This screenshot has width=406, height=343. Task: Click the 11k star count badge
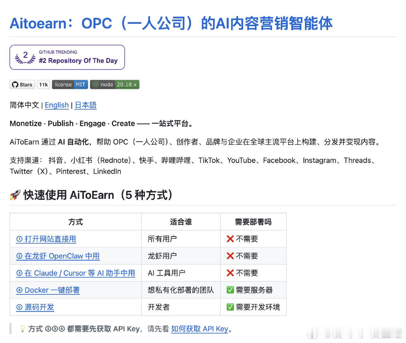pos(44,84)
